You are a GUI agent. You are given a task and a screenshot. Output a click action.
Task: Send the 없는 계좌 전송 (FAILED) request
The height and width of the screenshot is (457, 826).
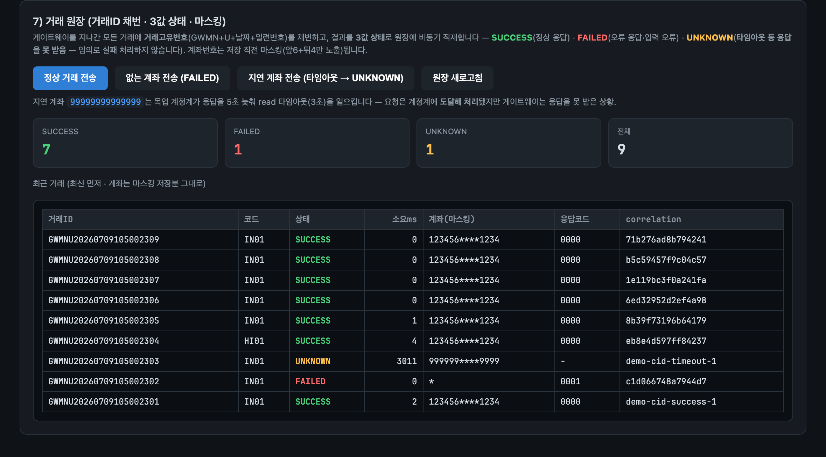point(172,78)
